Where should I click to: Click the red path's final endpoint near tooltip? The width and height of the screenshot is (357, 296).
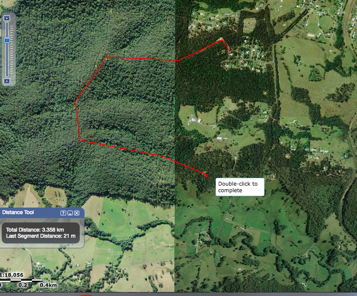208,176
